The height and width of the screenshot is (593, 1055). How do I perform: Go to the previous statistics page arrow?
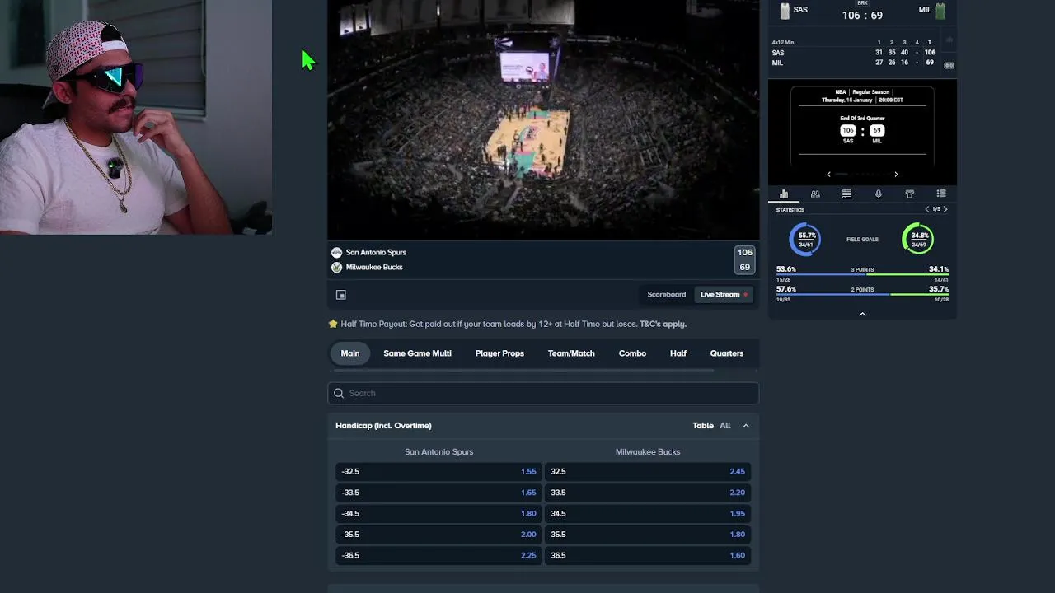click(926, 209)
